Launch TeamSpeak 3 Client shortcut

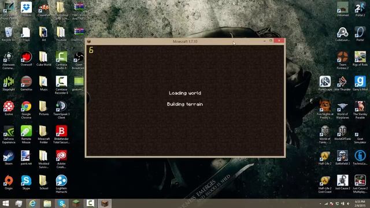click(x=61, y=110)
